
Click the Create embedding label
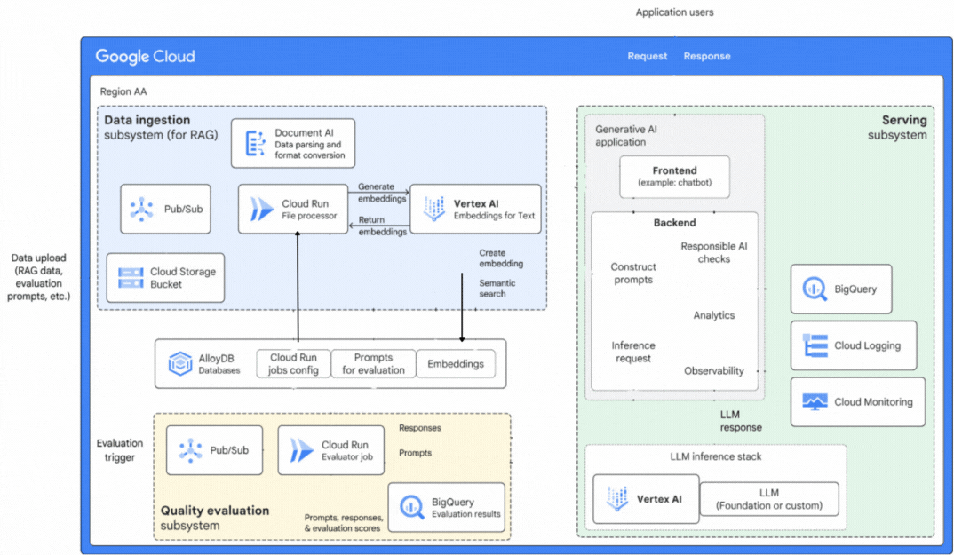point(501,258)
